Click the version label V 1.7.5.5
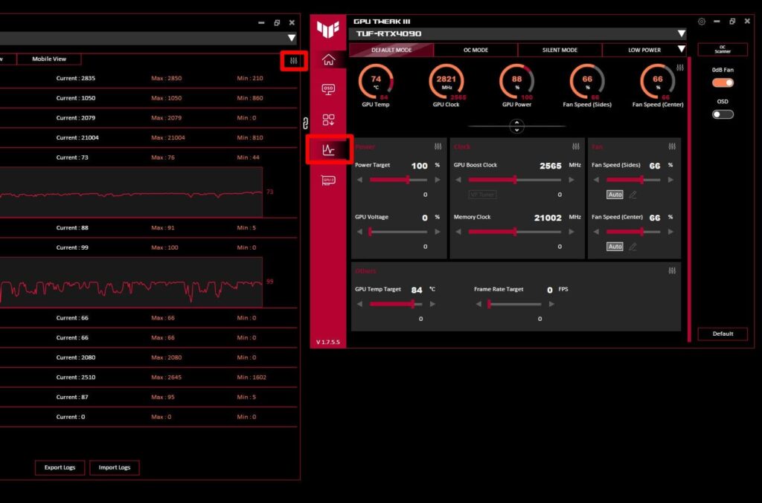The height and width of the screenshot is (503, 762). point(328,342)
